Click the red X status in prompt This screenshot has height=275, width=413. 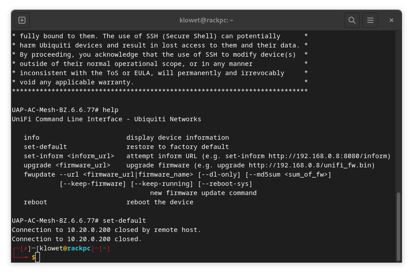(x=24, y=249)
